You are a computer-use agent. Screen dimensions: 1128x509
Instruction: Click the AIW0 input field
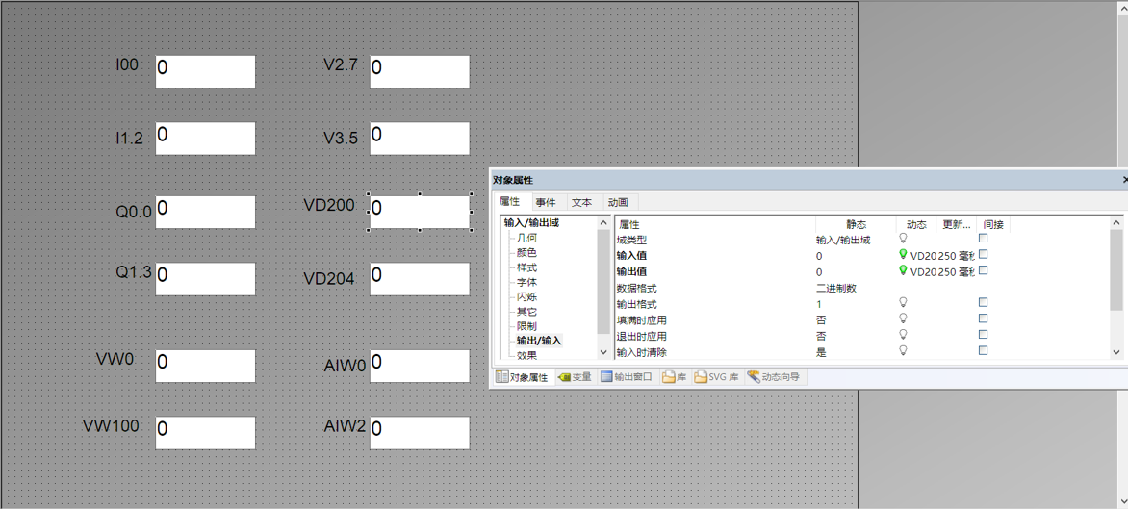420,366
